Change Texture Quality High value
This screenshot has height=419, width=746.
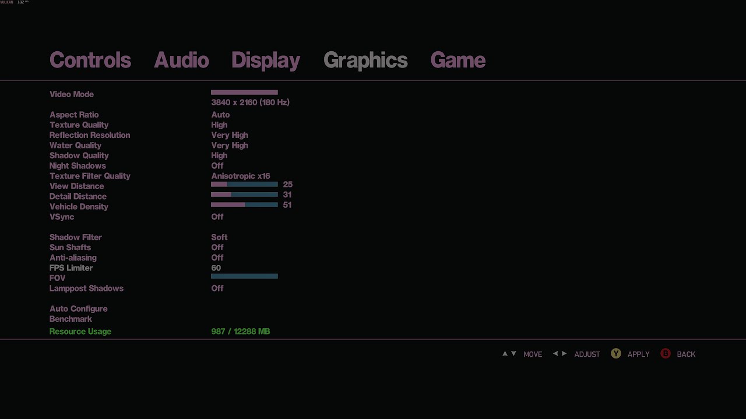pyautogui.click(x=219, y=125)
